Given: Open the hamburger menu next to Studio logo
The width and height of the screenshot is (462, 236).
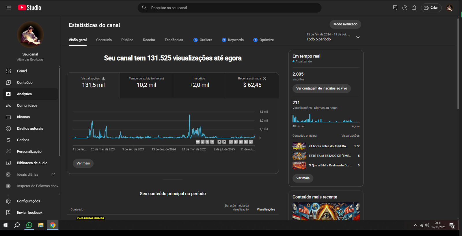Looking at the screenshot, I should click(9, 8).
